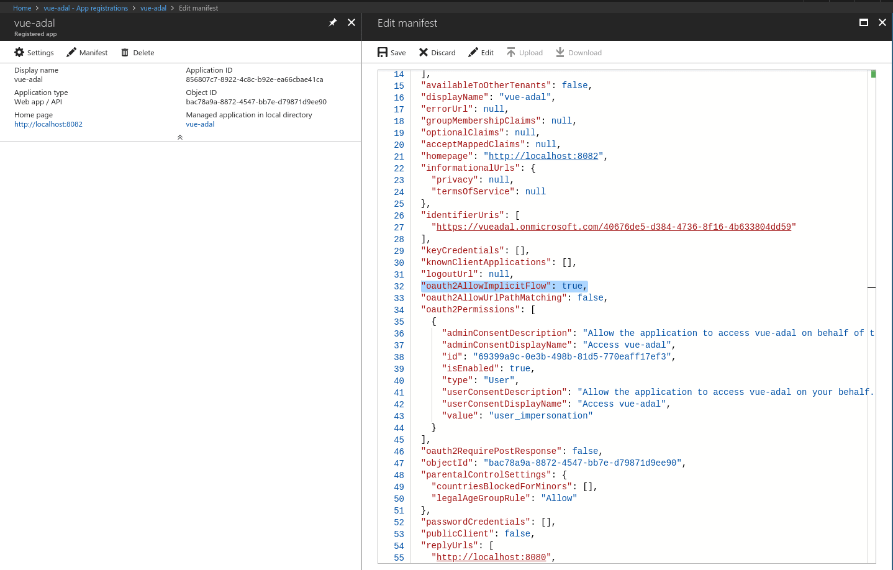Close the vue-adal blade
The image size is (893, 570).
click(x=351, y=22)
